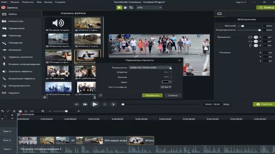Click the Redo arrow above timeline
The image size is (275, 154).
pos(8,111)
